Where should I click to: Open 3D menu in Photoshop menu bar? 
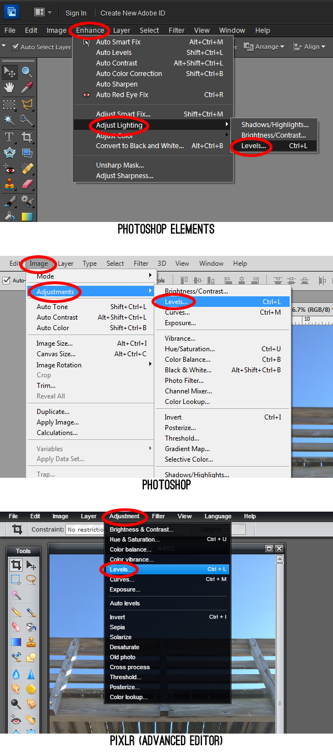[x=162, y=264]
